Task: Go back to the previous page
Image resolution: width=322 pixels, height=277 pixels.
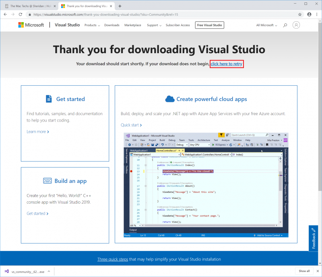Action: point(5,14)
